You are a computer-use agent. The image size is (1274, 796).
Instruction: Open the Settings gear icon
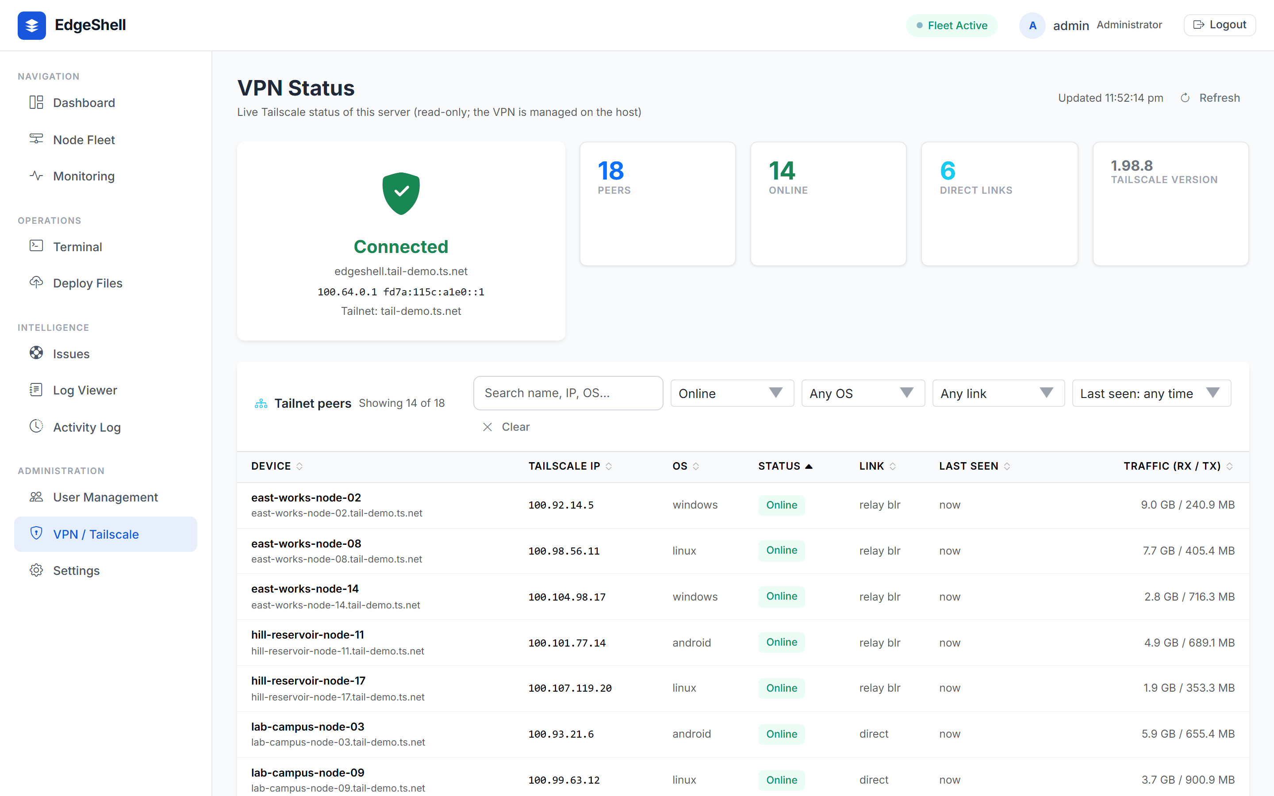(36, 570)
